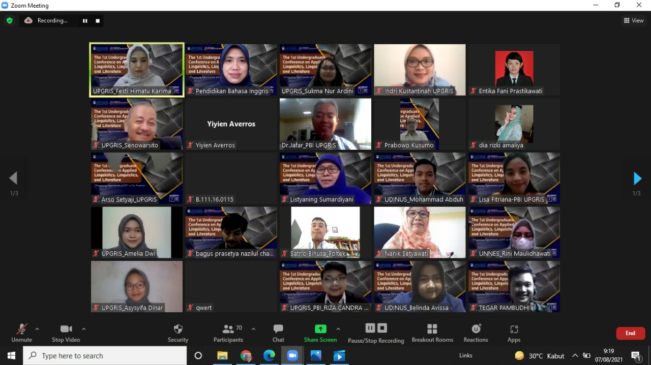Select Dr.Jafar_PBI UPGRIS video tile
This screenshot has height=365, width=651.
[325, 124]
